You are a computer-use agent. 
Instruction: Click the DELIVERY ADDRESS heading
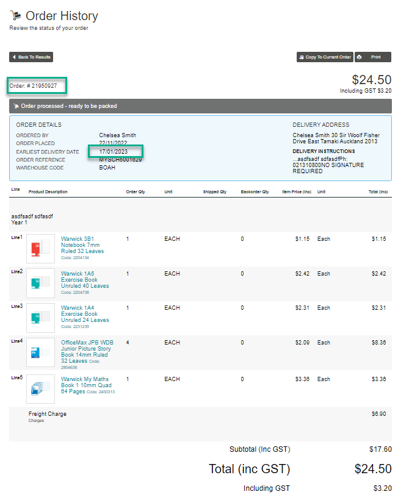click(x=321, y=124)
